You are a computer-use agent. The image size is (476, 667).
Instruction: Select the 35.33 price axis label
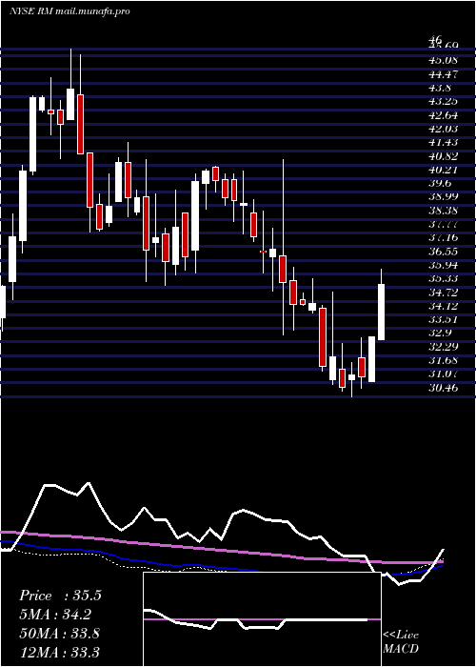click(444, 278)
